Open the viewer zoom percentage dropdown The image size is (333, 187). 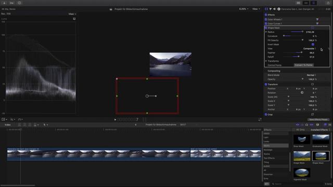click(244, 9)
